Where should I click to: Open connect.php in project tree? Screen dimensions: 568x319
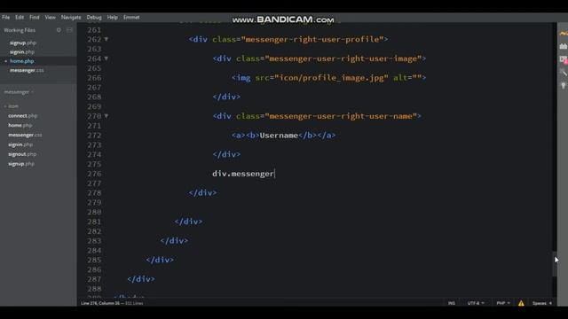click(23, 116)
